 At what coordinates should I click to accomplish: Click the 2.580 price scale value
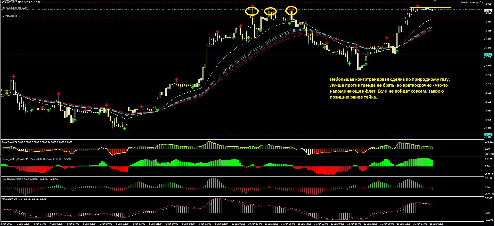(x=488, y=128)
